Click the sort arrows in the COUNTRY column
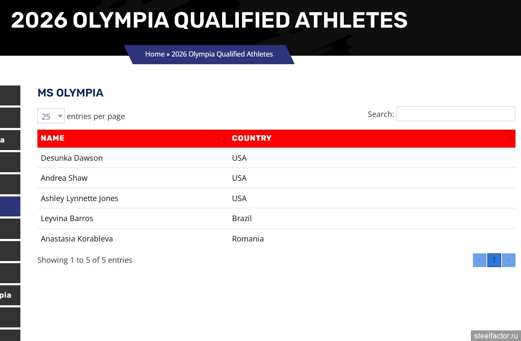This screenshot has height=341, width=521. [x=510, y=139]
